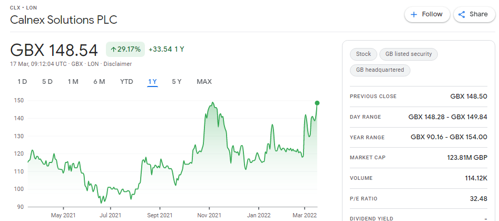The height and width of the screenshot is (221, 499).
Task: Click the GB listed security chip
Action: (x=408, y=54)
